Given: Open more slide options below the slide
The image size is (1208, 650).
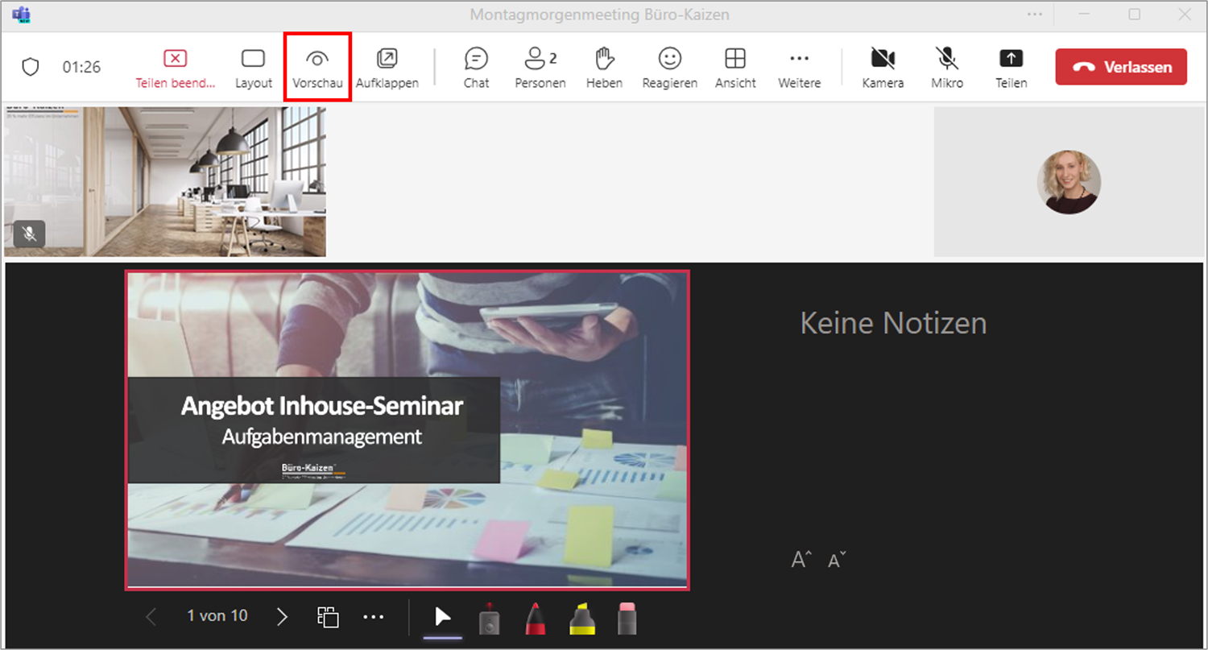Looking at the screenshot, I should click(x=374, y=617).
